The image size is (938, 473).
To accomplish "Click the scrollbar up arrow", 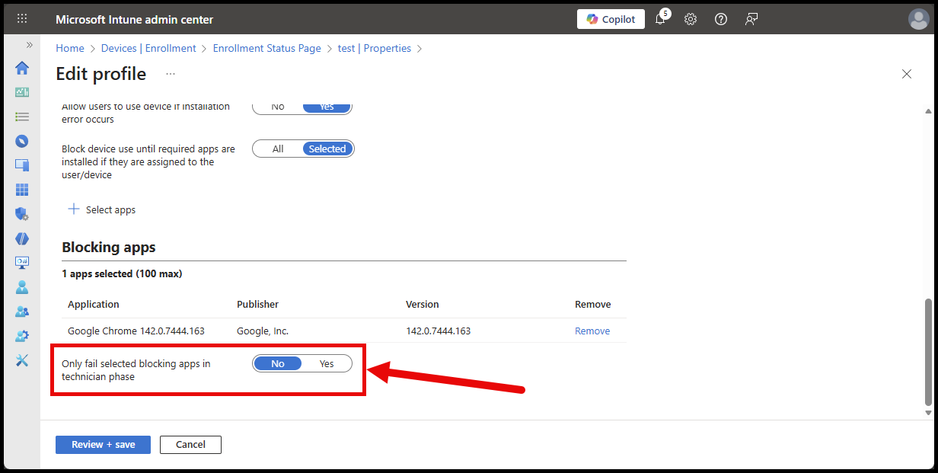I will point(928,111).
